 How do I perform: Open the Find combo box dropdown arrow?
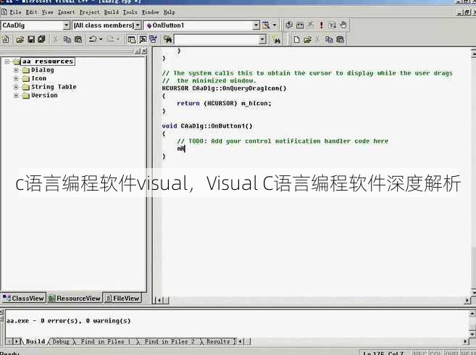click(x=262, y=39)
